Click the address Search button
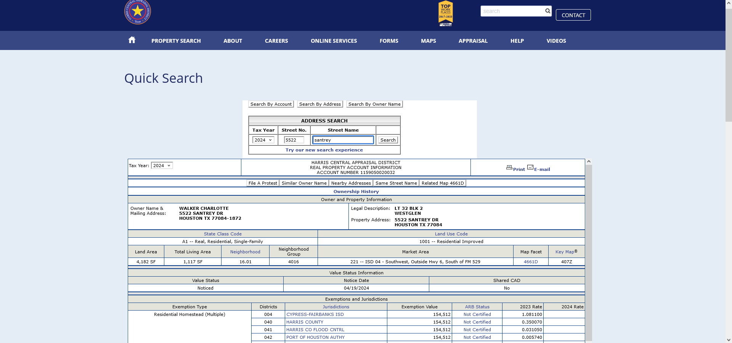The image size is (732, 343). pyautogui.click(x=388, y=140)
